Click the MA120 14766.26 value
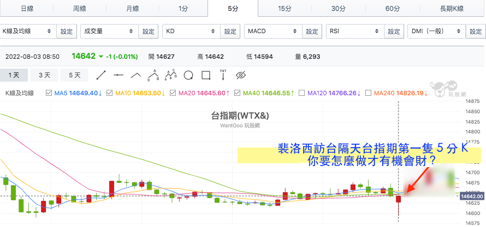Viewport: 486px width, 227px height. (334, 93)
